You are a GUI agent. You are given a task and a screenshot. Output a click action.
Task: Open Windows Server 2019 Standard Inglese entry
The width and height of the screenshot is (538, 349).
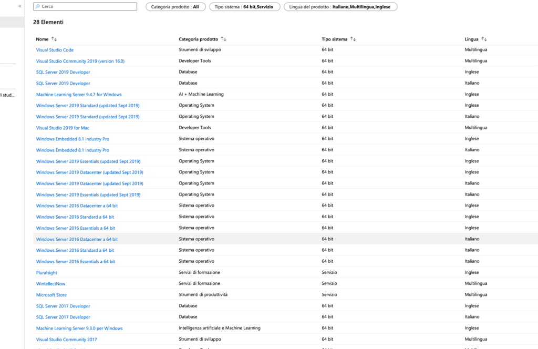tap(88, 105)
